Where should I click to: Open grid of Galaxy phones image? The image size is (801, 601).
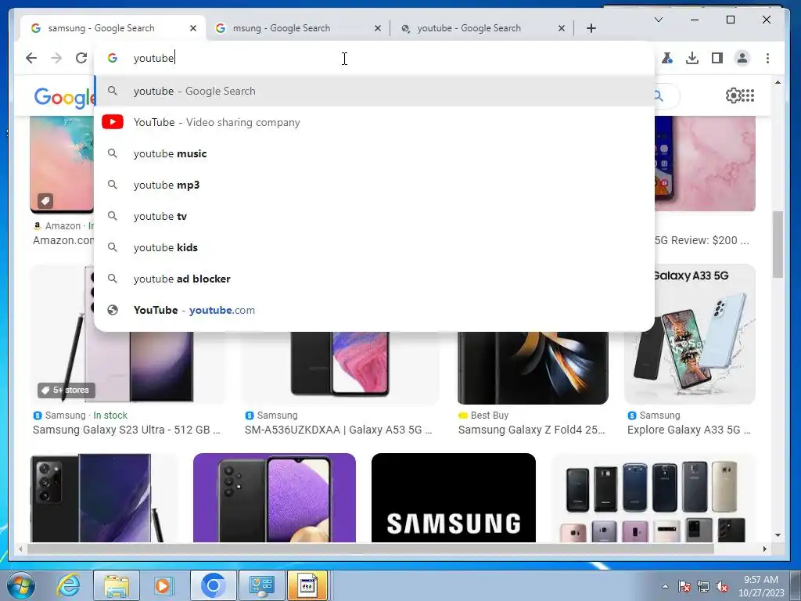653,498
